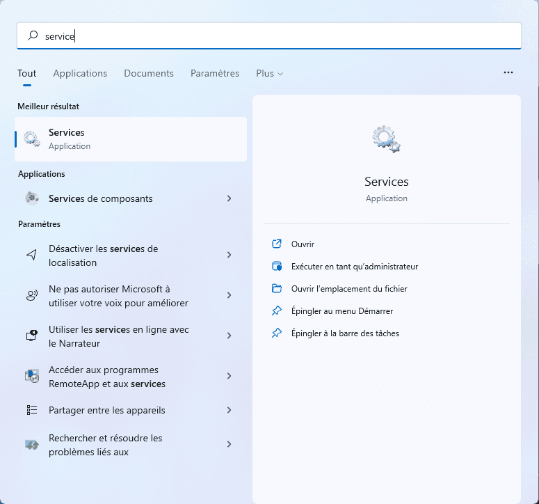Click the large Services icon in preview pane

pyautogui.click(x=386, y=139)
